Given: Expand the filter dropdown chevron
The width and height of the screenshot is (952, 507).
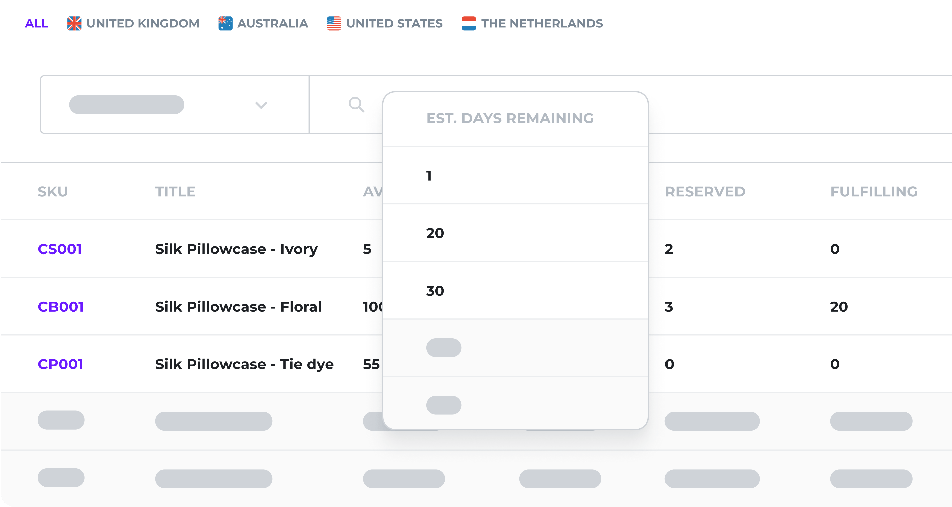Looking at the screenshot, I should [x=261, y=105].
